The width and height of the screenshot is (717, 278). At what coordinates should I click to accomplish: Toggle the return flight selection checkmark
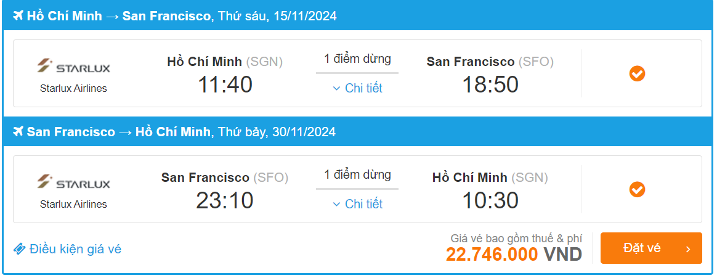coord(637,189)
